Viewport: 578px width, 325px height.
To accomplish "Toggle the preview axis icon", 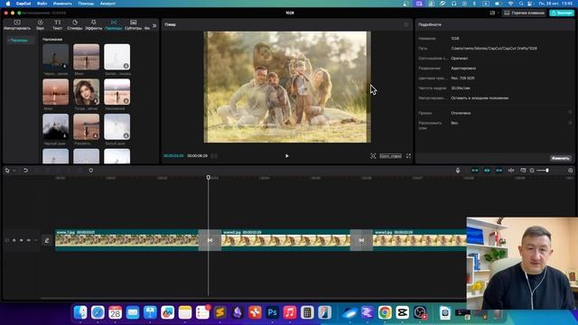I will (511, 171).
